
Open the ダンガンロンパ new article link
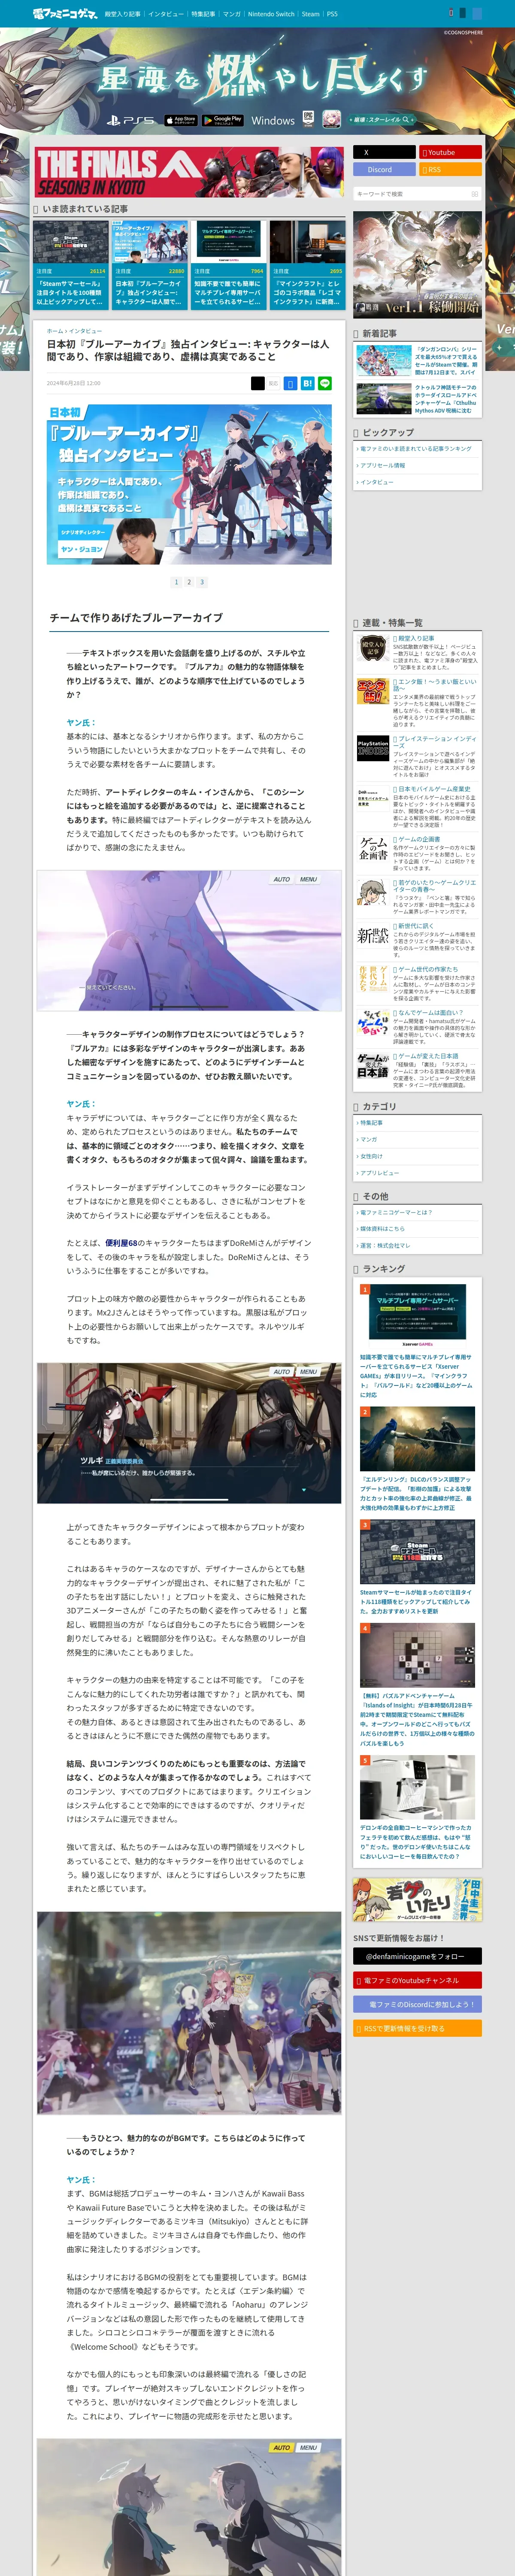417,361
